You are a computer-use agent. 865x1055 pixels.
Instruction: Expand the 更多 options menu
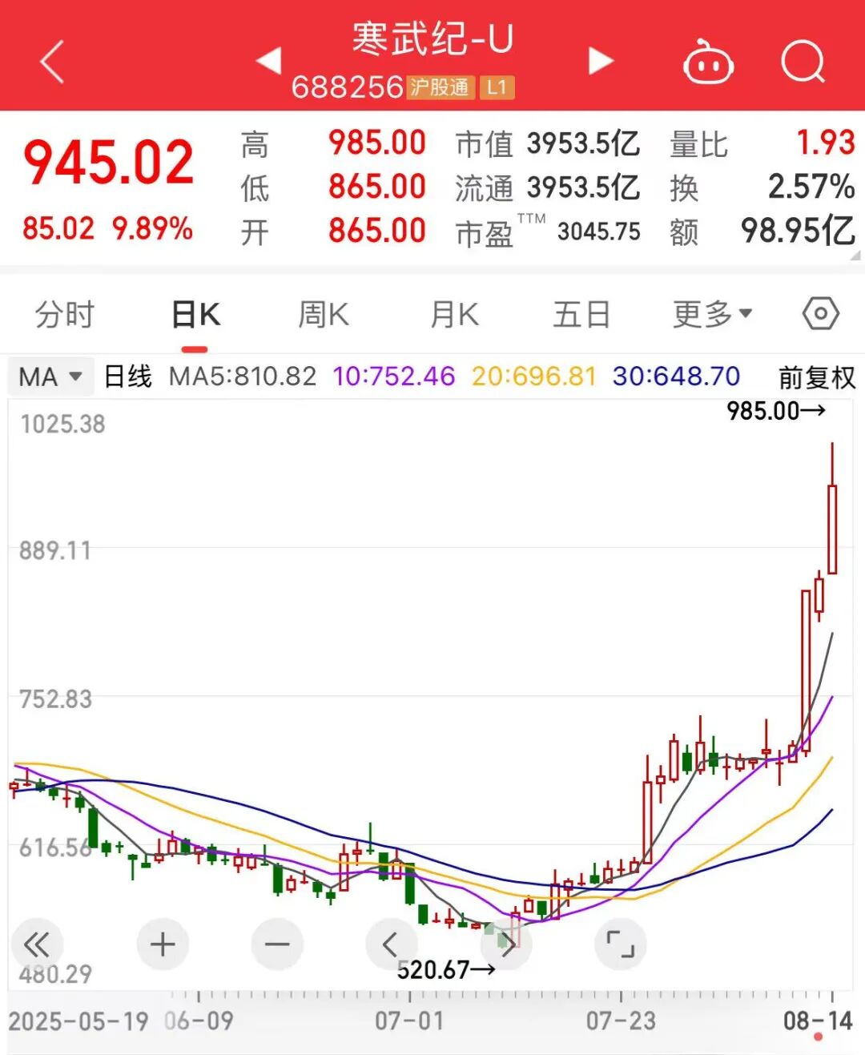pos(711,314)
